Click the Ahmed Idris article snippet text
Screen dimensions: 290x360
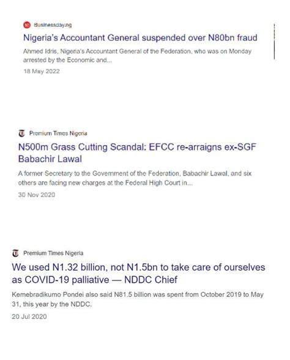pyautogui.click(x=137, y=56)
